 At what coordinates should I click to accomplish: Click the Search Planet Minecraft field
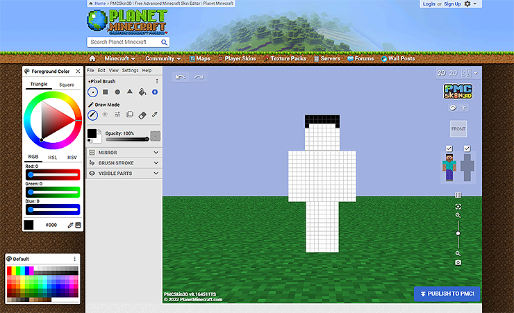pos(128,42)
